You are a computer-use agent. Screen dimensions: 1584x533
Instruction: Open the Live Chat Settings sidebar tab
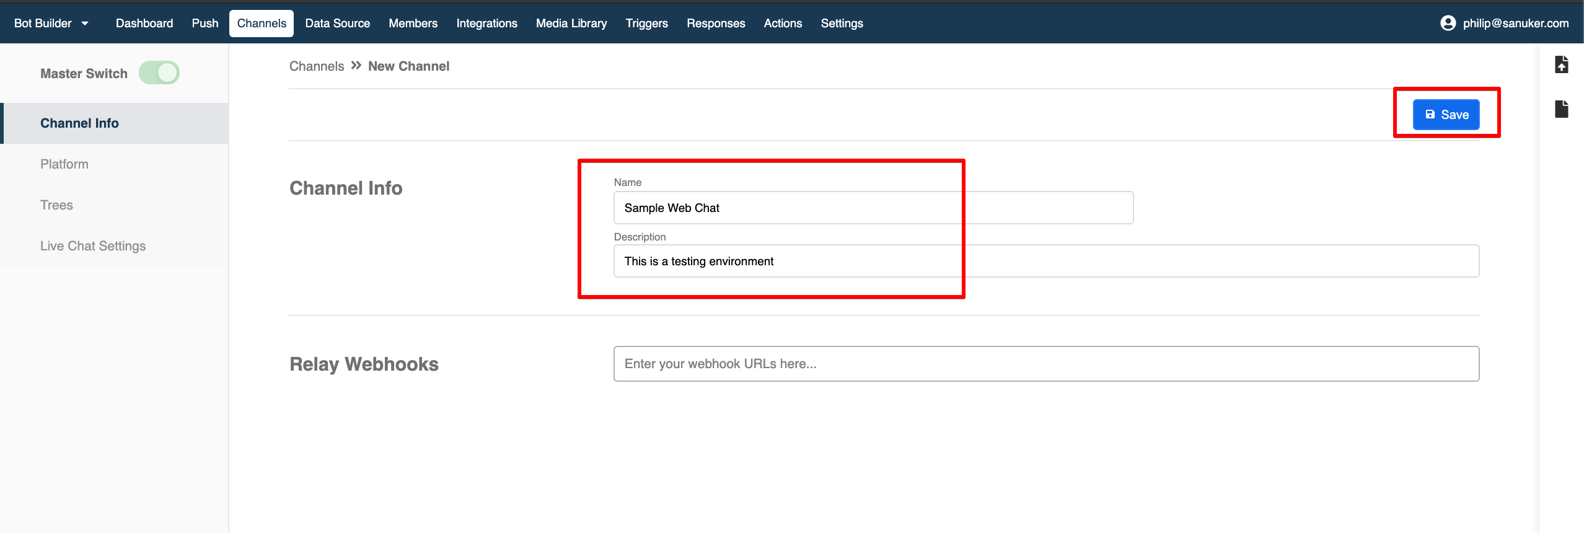click(93, 246)
